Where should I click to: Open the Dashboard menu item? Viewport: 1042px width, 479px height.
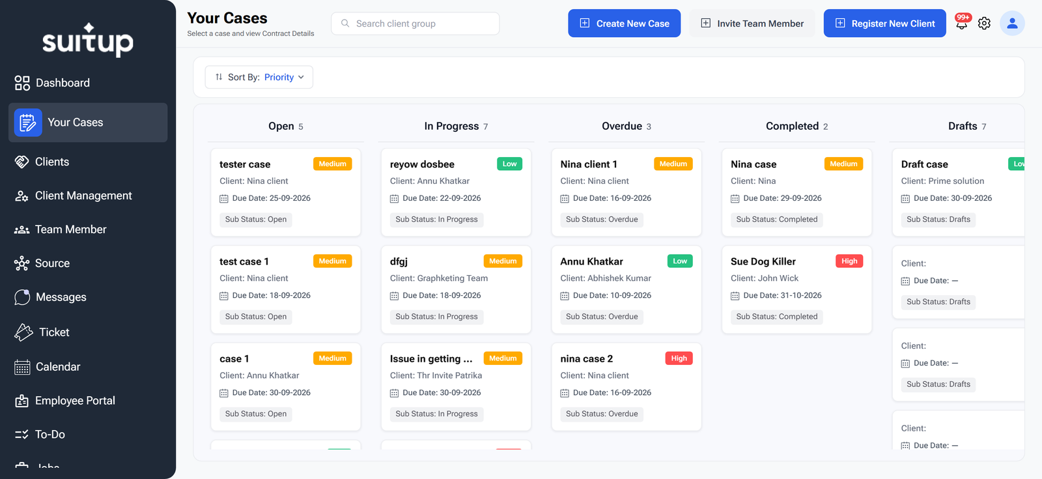[x=88, y=83]
